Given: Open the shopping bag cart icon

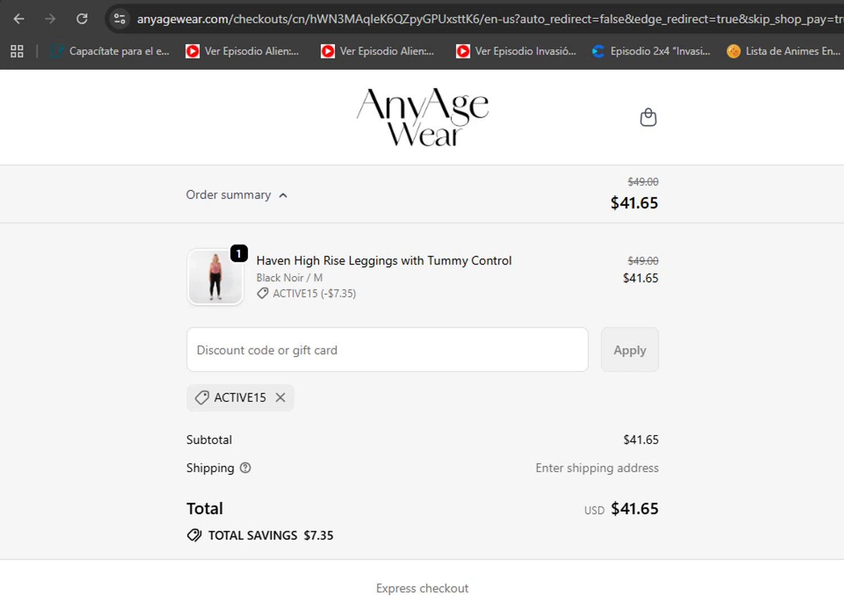Looking at the screenshot, I should [x=648, y=117].
